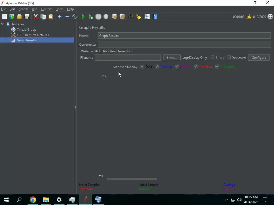Viewport: 274px width, 205px height.
Task: Open Windows taskbar search
Action: (19, 200)
